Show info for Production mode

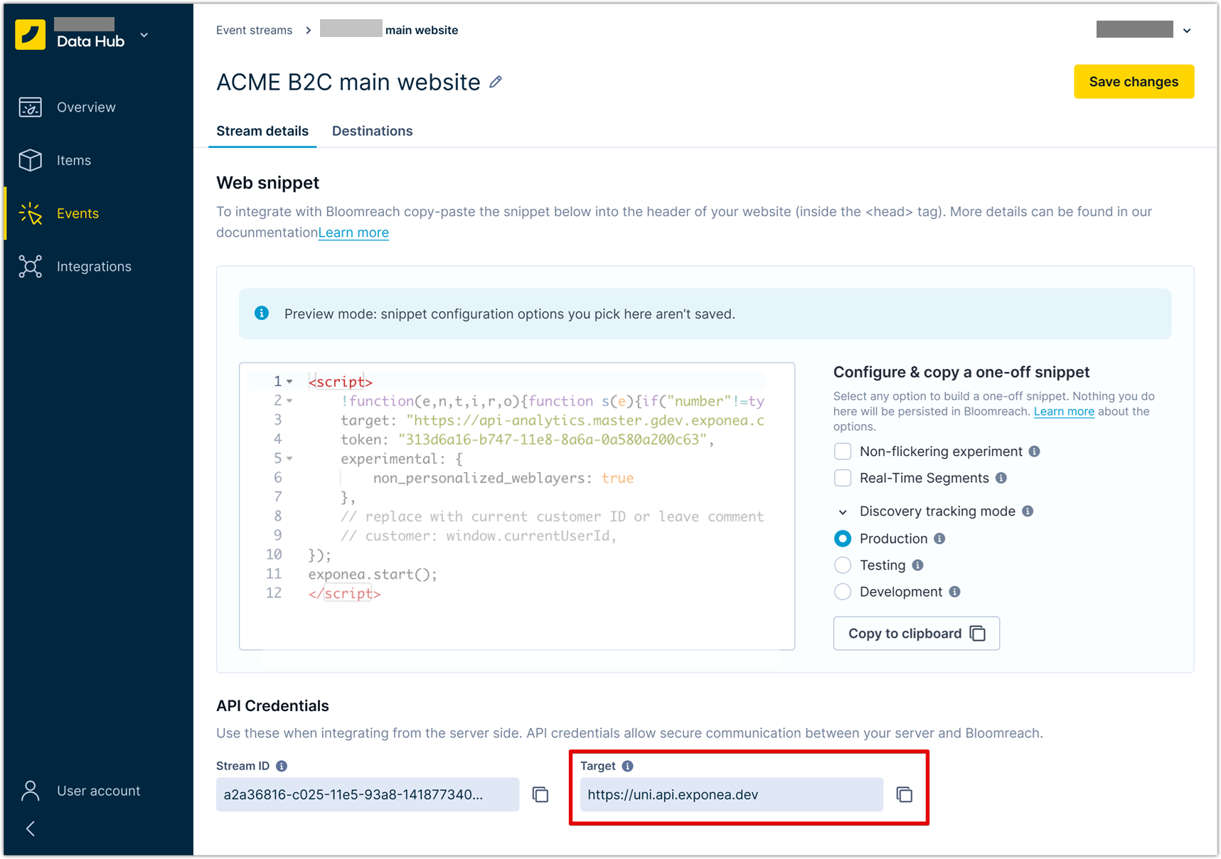click(x=939, y=538)
